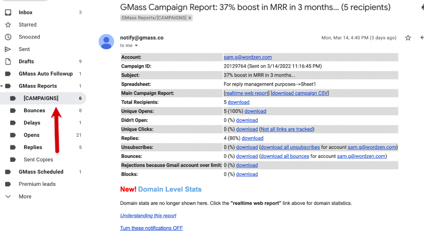Open the Sent Copies sublabel
The image size is (424, 235).
pyautogui.click(x=38, y=160)
